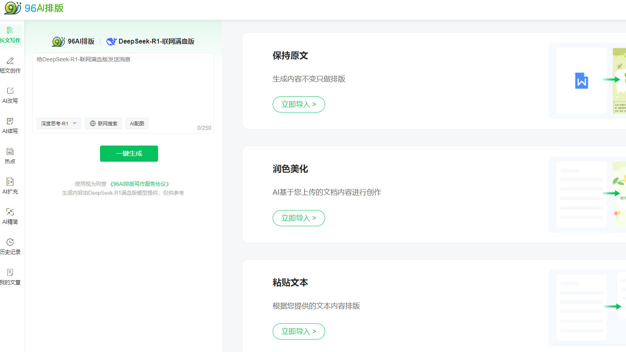Click the DeepSeek whale icon in the panel header
The height and width of the screenshot is (352, 626).
pos(111,41)
